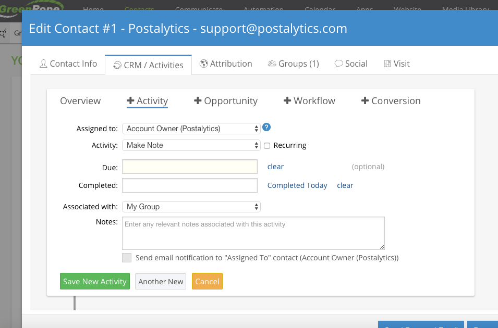This screenshot has height=328, width=498.
Task: Select the CRM / Activities tab
Action: tap(148, 65)
